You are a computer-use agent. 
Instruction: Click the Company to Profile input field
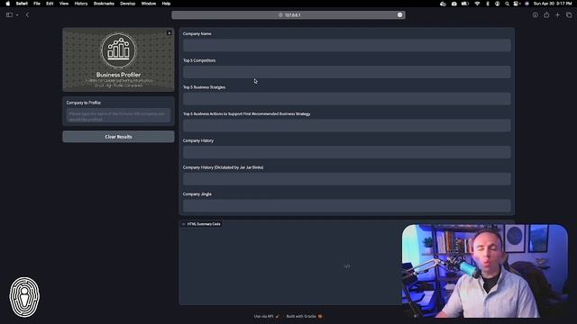coord(118,116)
